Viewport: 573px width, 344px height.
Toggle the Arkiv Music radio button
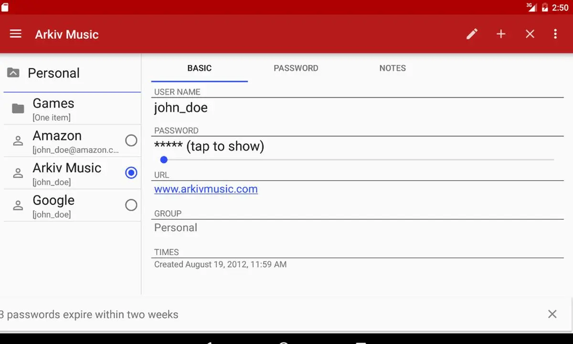click(x=131, y=173)
